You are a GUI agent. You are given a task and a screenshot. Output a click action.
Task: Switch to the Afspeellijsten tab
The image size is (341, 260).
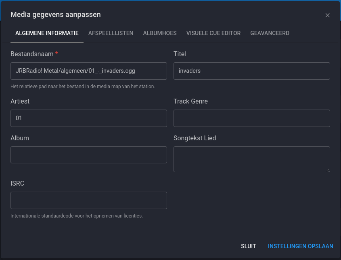pos(111,33)
